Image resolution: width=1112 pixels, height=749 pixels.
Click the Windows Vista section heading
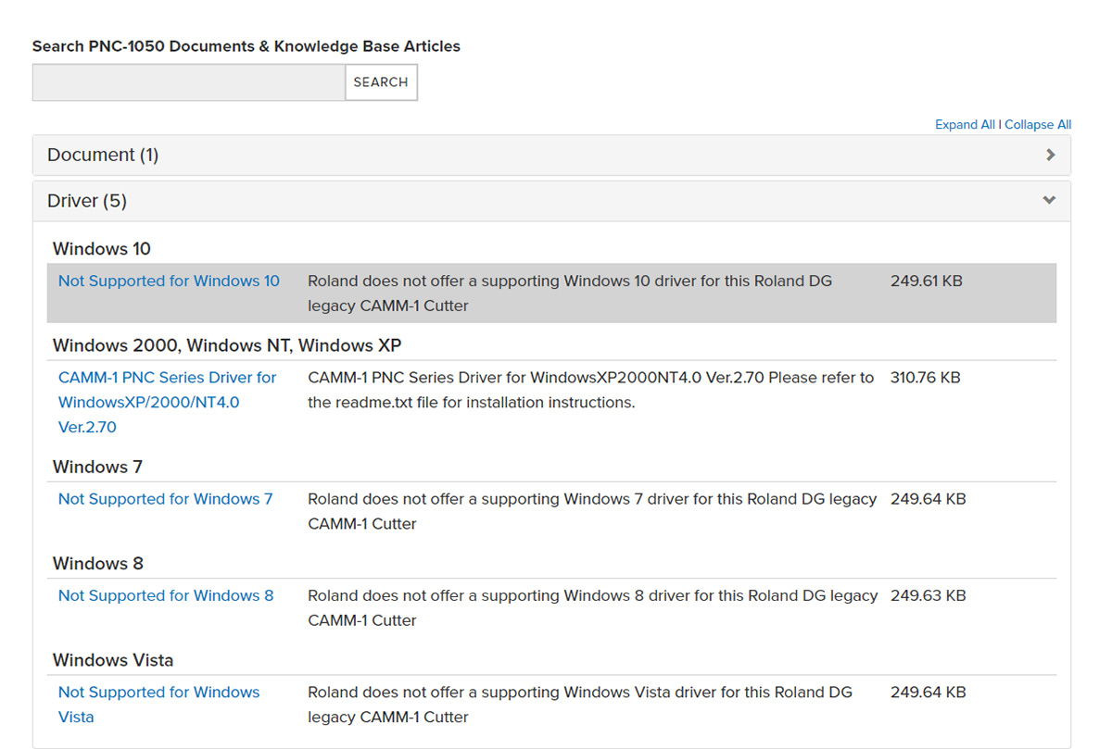click(x=113, y=660)
